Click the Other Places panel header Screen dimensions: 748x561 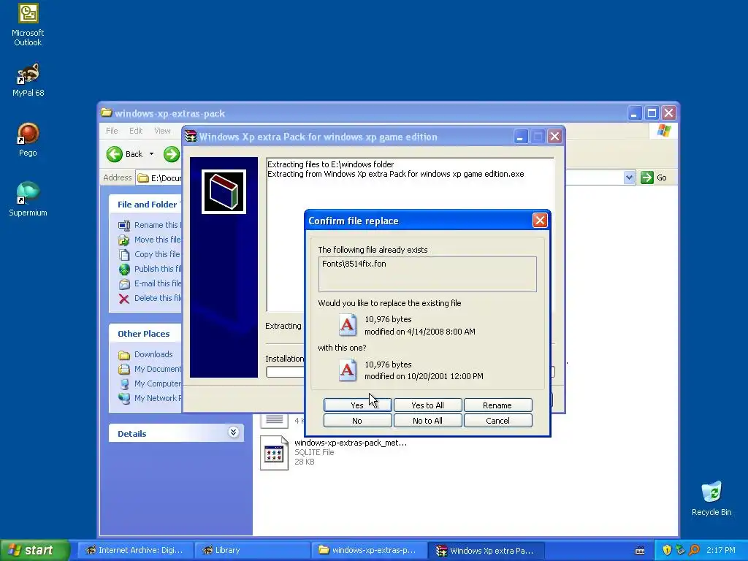coord(145,333)
